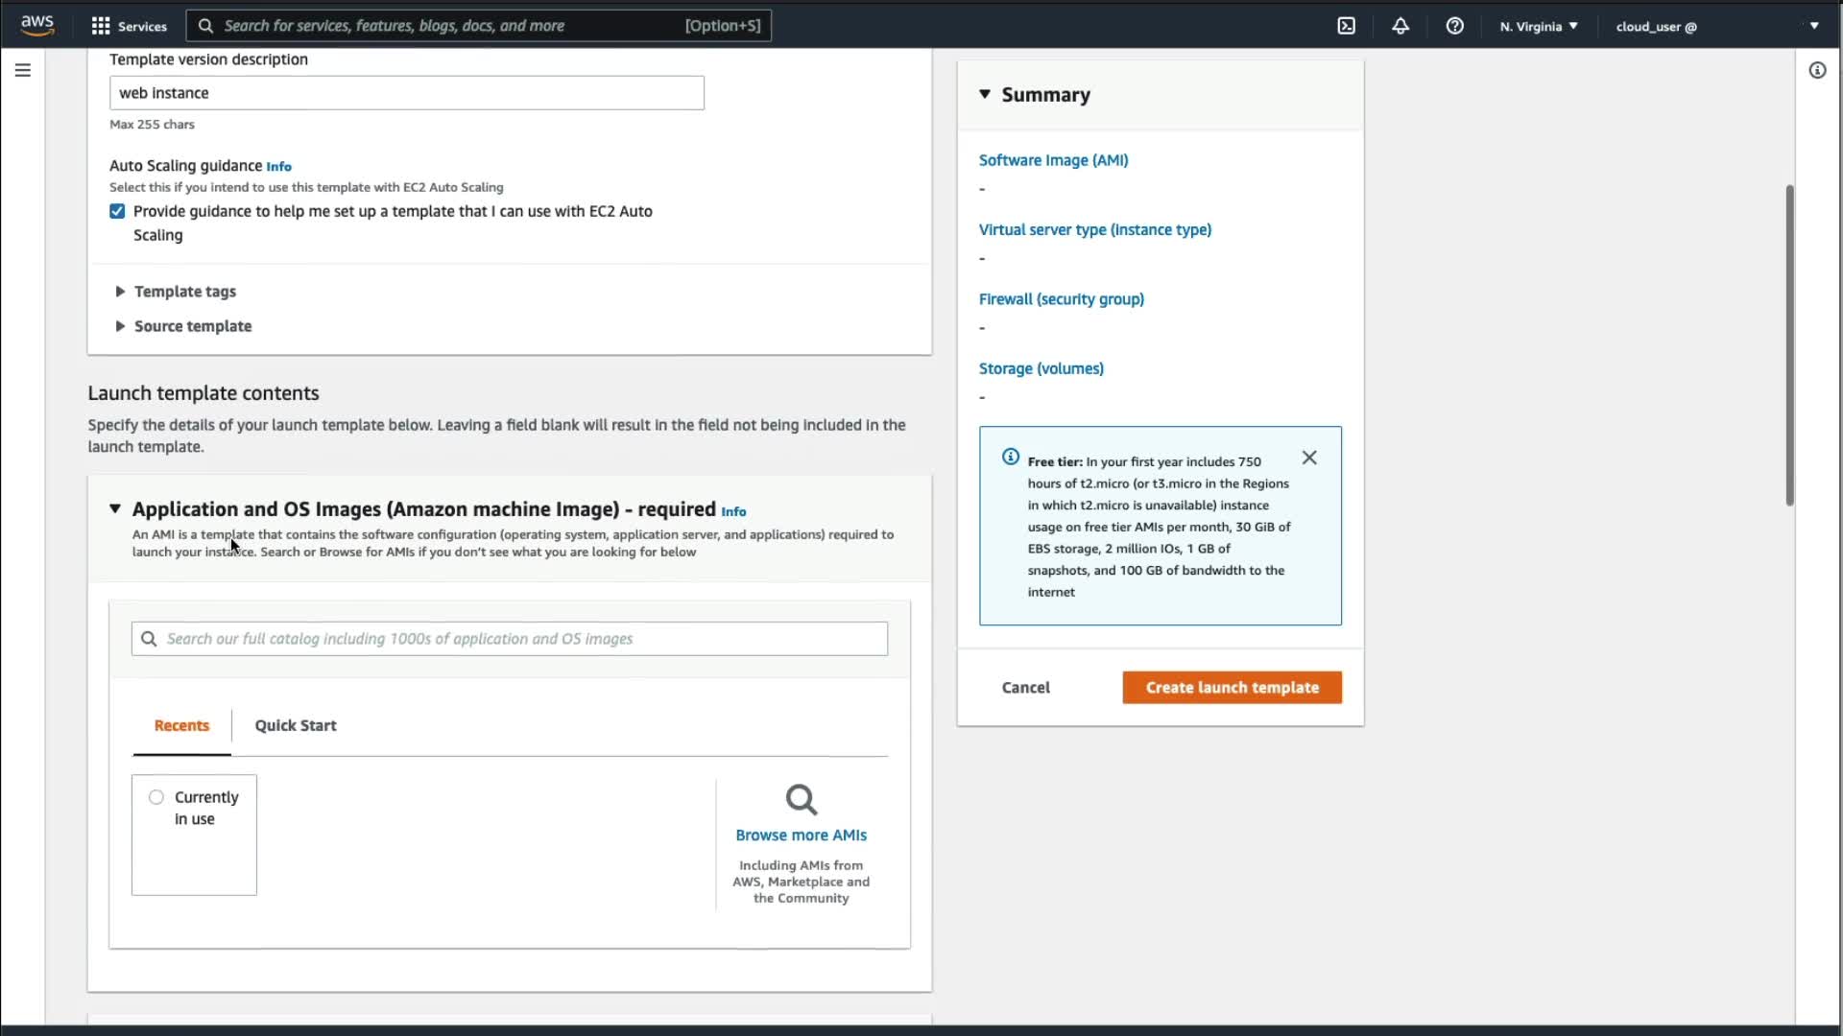This screenshot has width=1843, height=1036.
Task: Select the Currently in use radio button
Action: point(156,797)
